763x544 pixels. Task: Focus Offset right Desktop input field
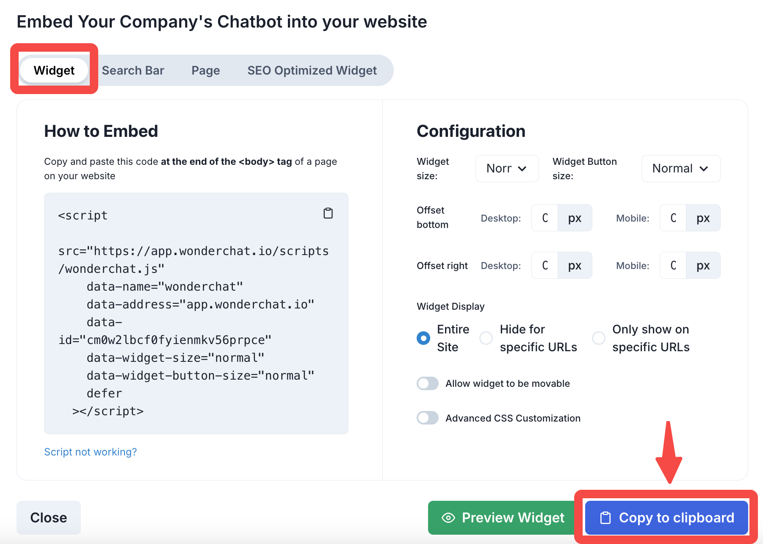click(545, 266)
